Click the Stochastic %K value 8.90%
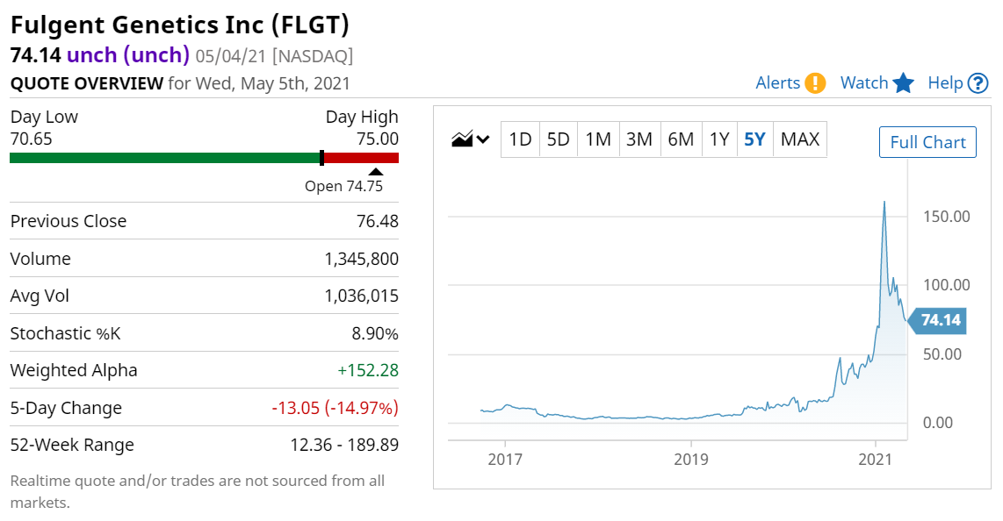This screenshot has width=1003, height=521. (375, 333)
